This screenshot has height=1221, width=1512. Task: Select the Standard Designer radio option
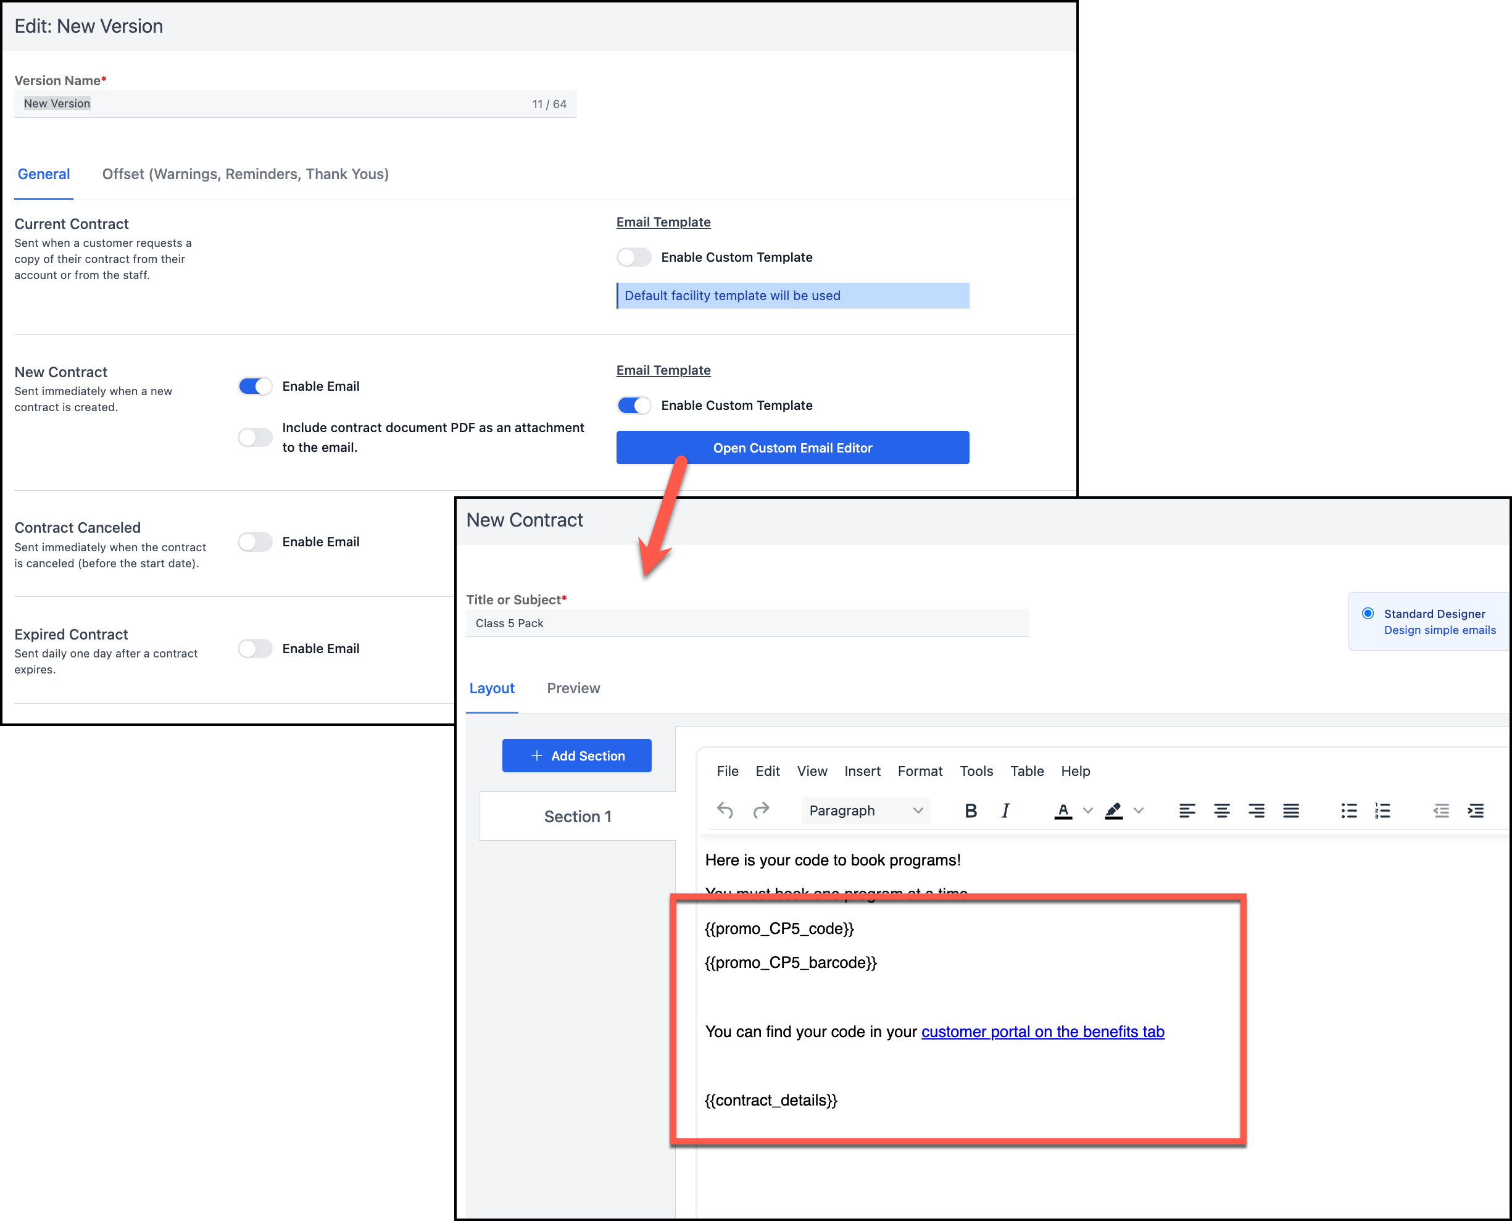point(1368,614)
